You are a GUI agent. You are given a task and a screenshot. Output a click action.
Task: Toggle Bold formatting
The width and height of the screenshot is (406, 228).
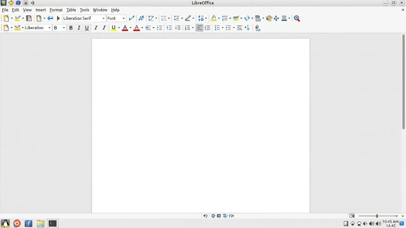(71, 28)
